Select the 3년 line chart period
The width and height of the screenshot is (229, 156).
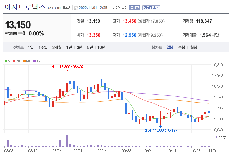coord(79,47)
